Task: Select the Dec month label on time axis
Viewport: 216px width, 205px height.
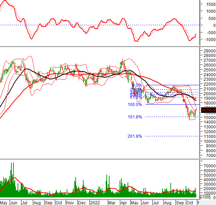Action: 82,202
